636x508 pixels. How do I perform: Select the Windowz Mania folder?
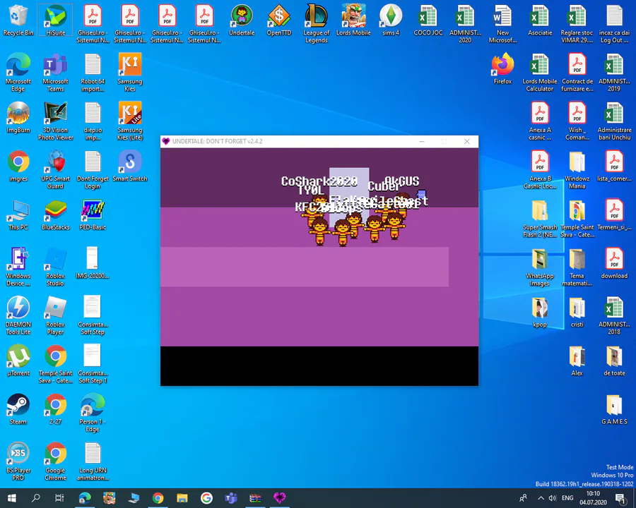click(x=577, y=170)
